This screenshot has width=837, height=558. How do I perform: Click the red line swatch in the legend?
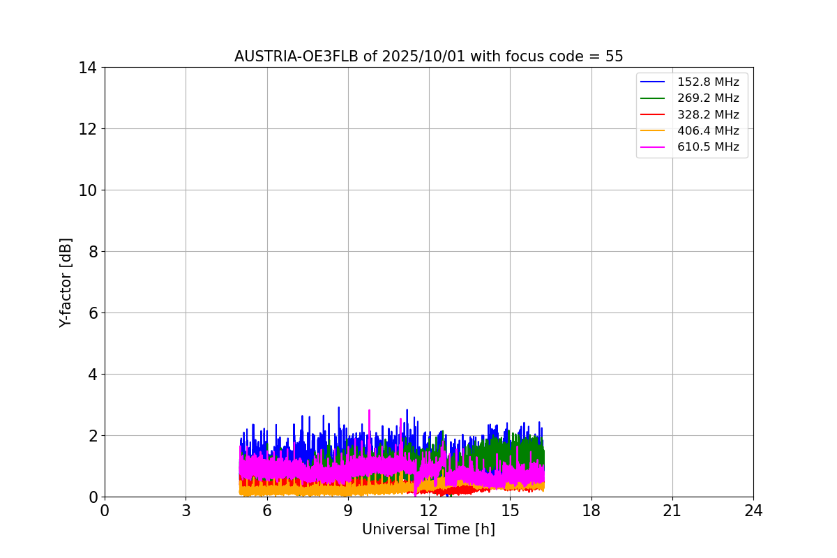(653, 114)
